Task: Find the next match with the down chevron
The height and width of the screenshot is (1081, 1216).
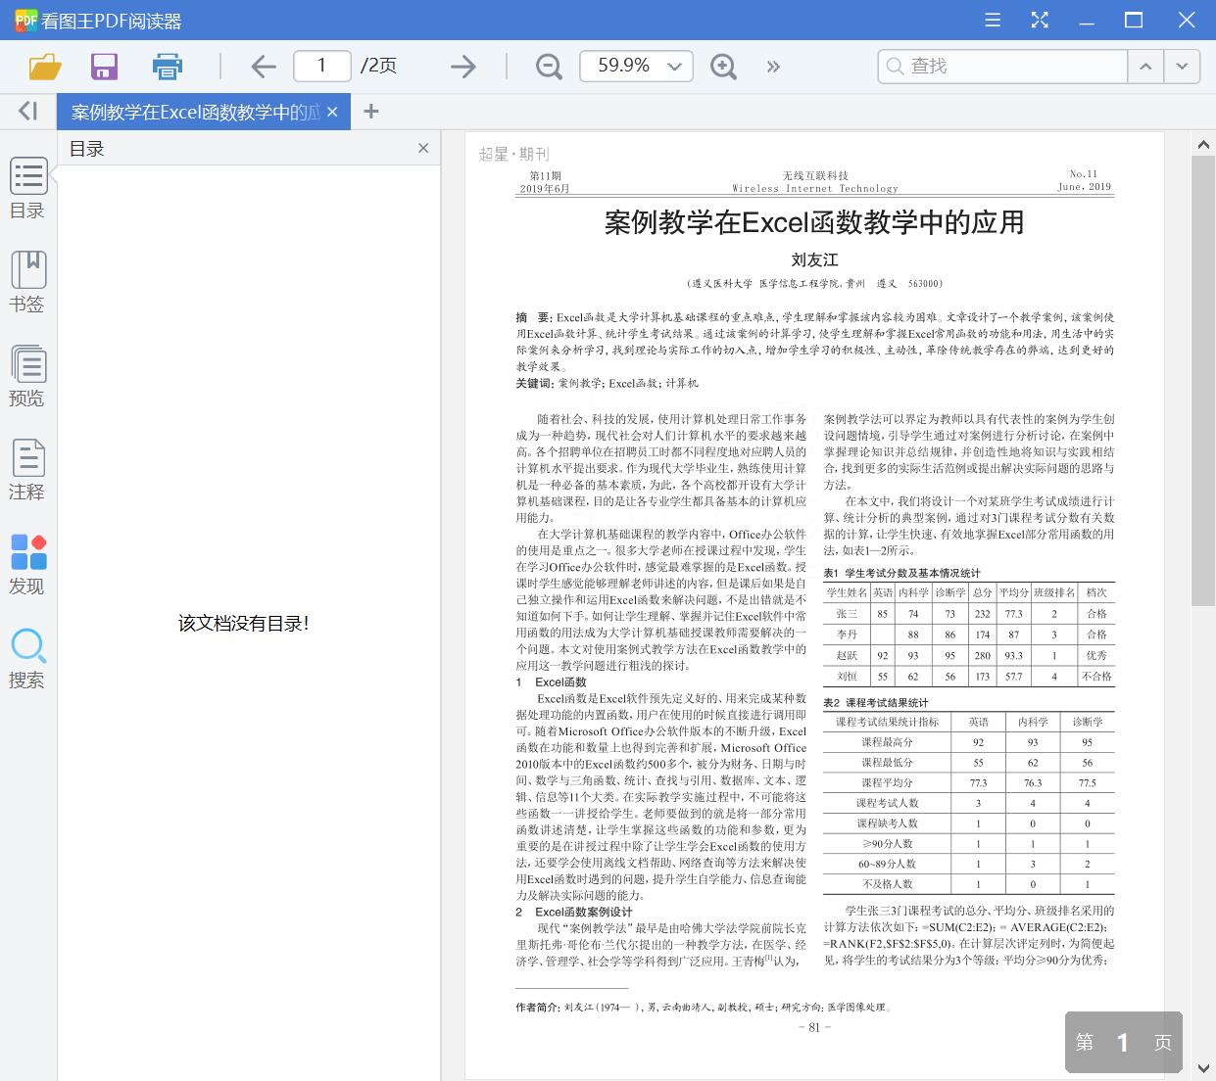Action: (x=1183, y=66)
